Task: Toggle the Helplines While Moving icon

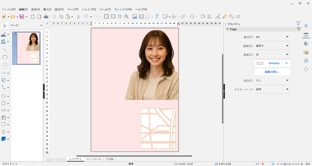Action: pyautogui.click(x=120, y=17)
